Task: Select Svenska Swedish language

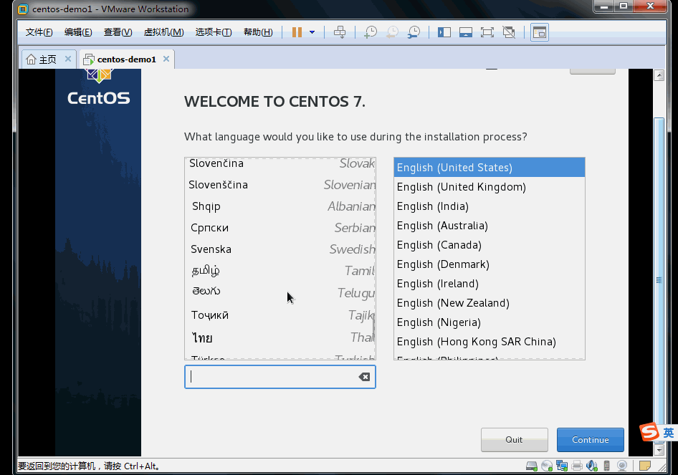Action: (x=280, y=249)
